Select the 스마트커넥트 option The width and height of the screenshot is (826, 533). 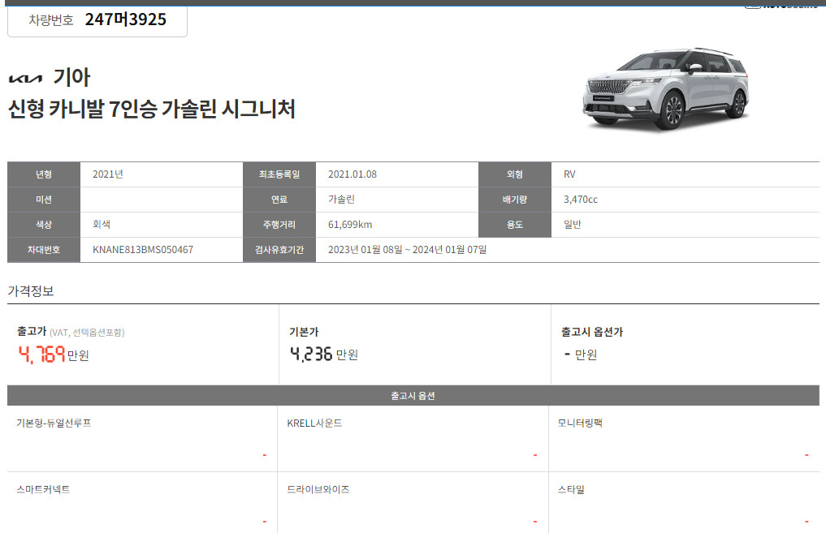click(43, 489)
